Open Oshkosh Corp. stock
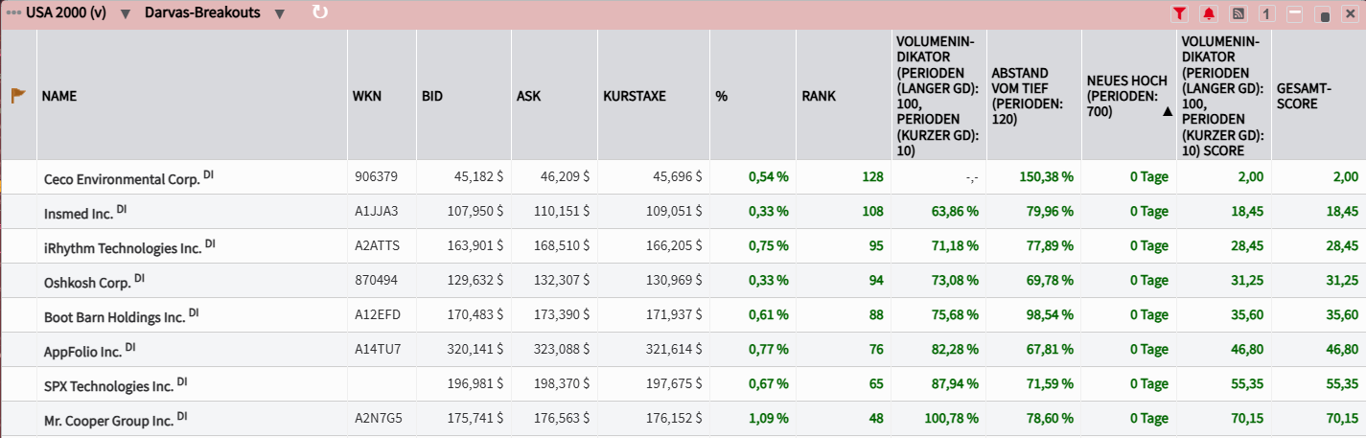Viewport: 1366px width, 438px height. tap(87, 282)
